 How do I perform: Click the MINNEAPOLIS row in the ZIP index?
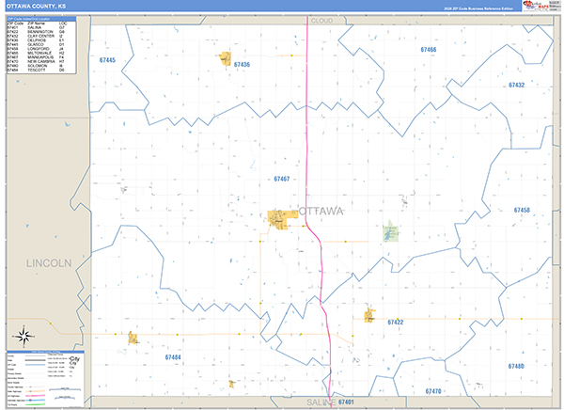click(x=36, y=57)
